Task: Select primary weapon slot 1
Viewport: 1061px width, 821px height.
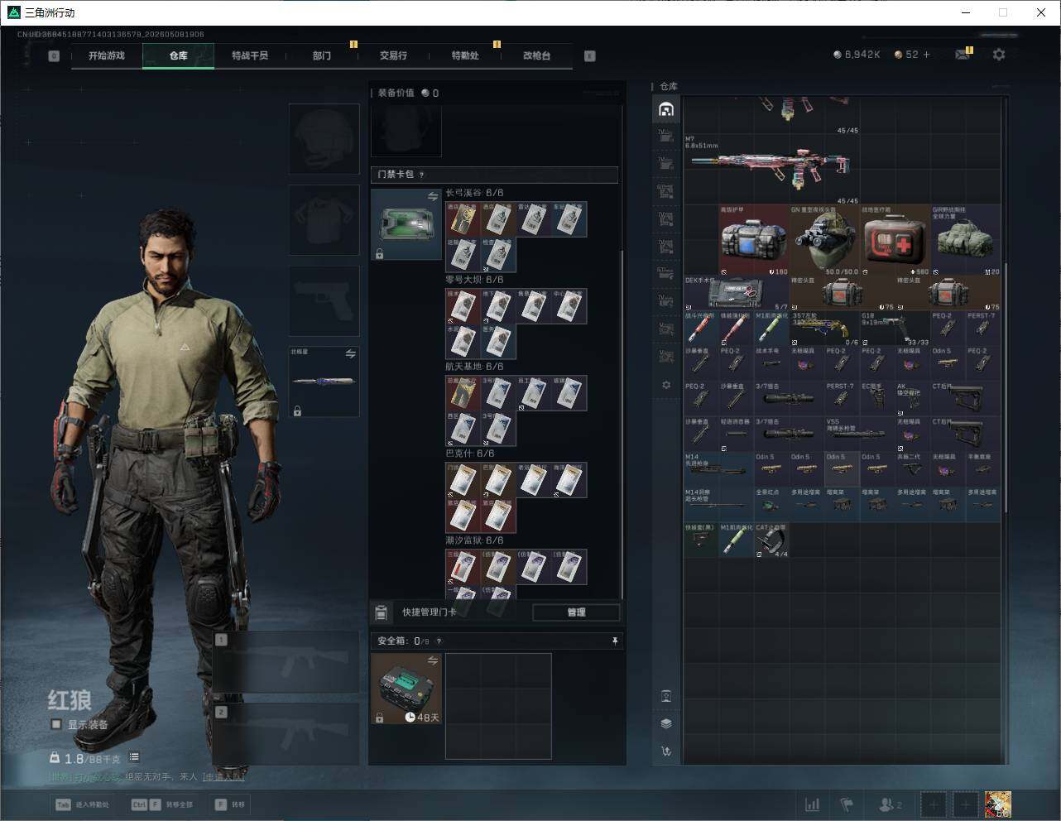Action: click(286, 662)
